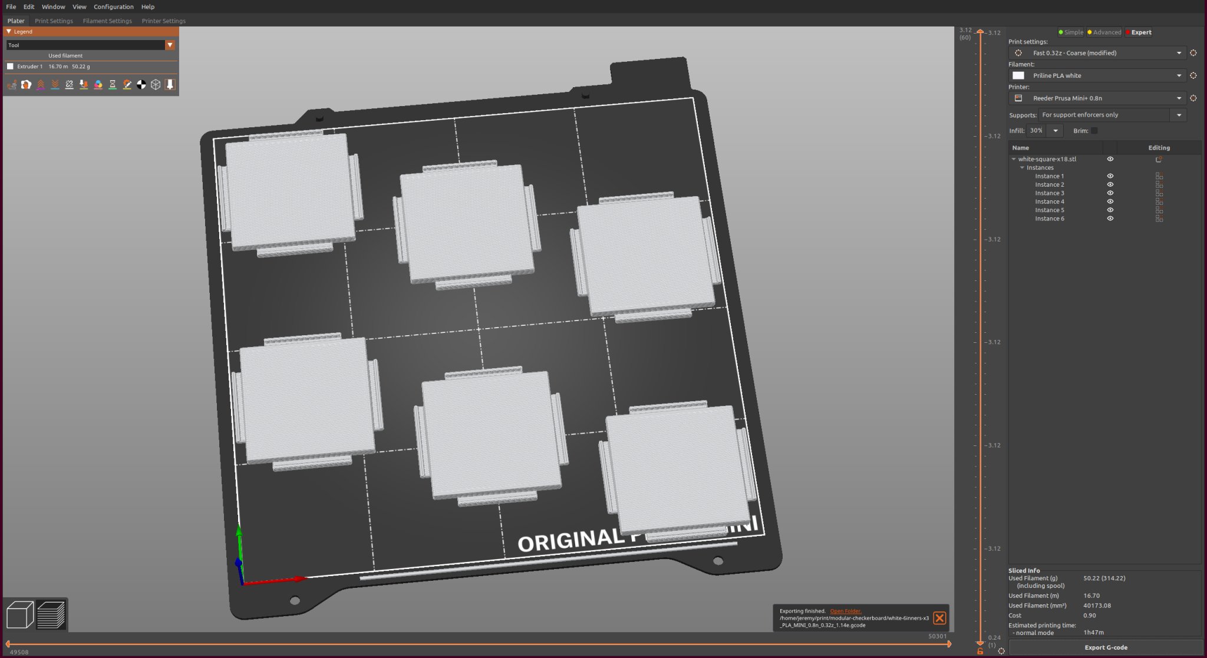The image size is (1207, 658).
Task: Click the Open Folder link
Action: click(845, 611)
